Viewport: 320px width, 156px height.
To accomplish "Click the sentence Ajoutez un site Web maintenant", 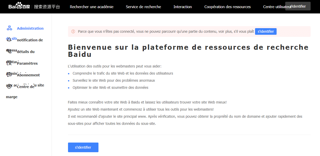I will (x=141, y=109).
